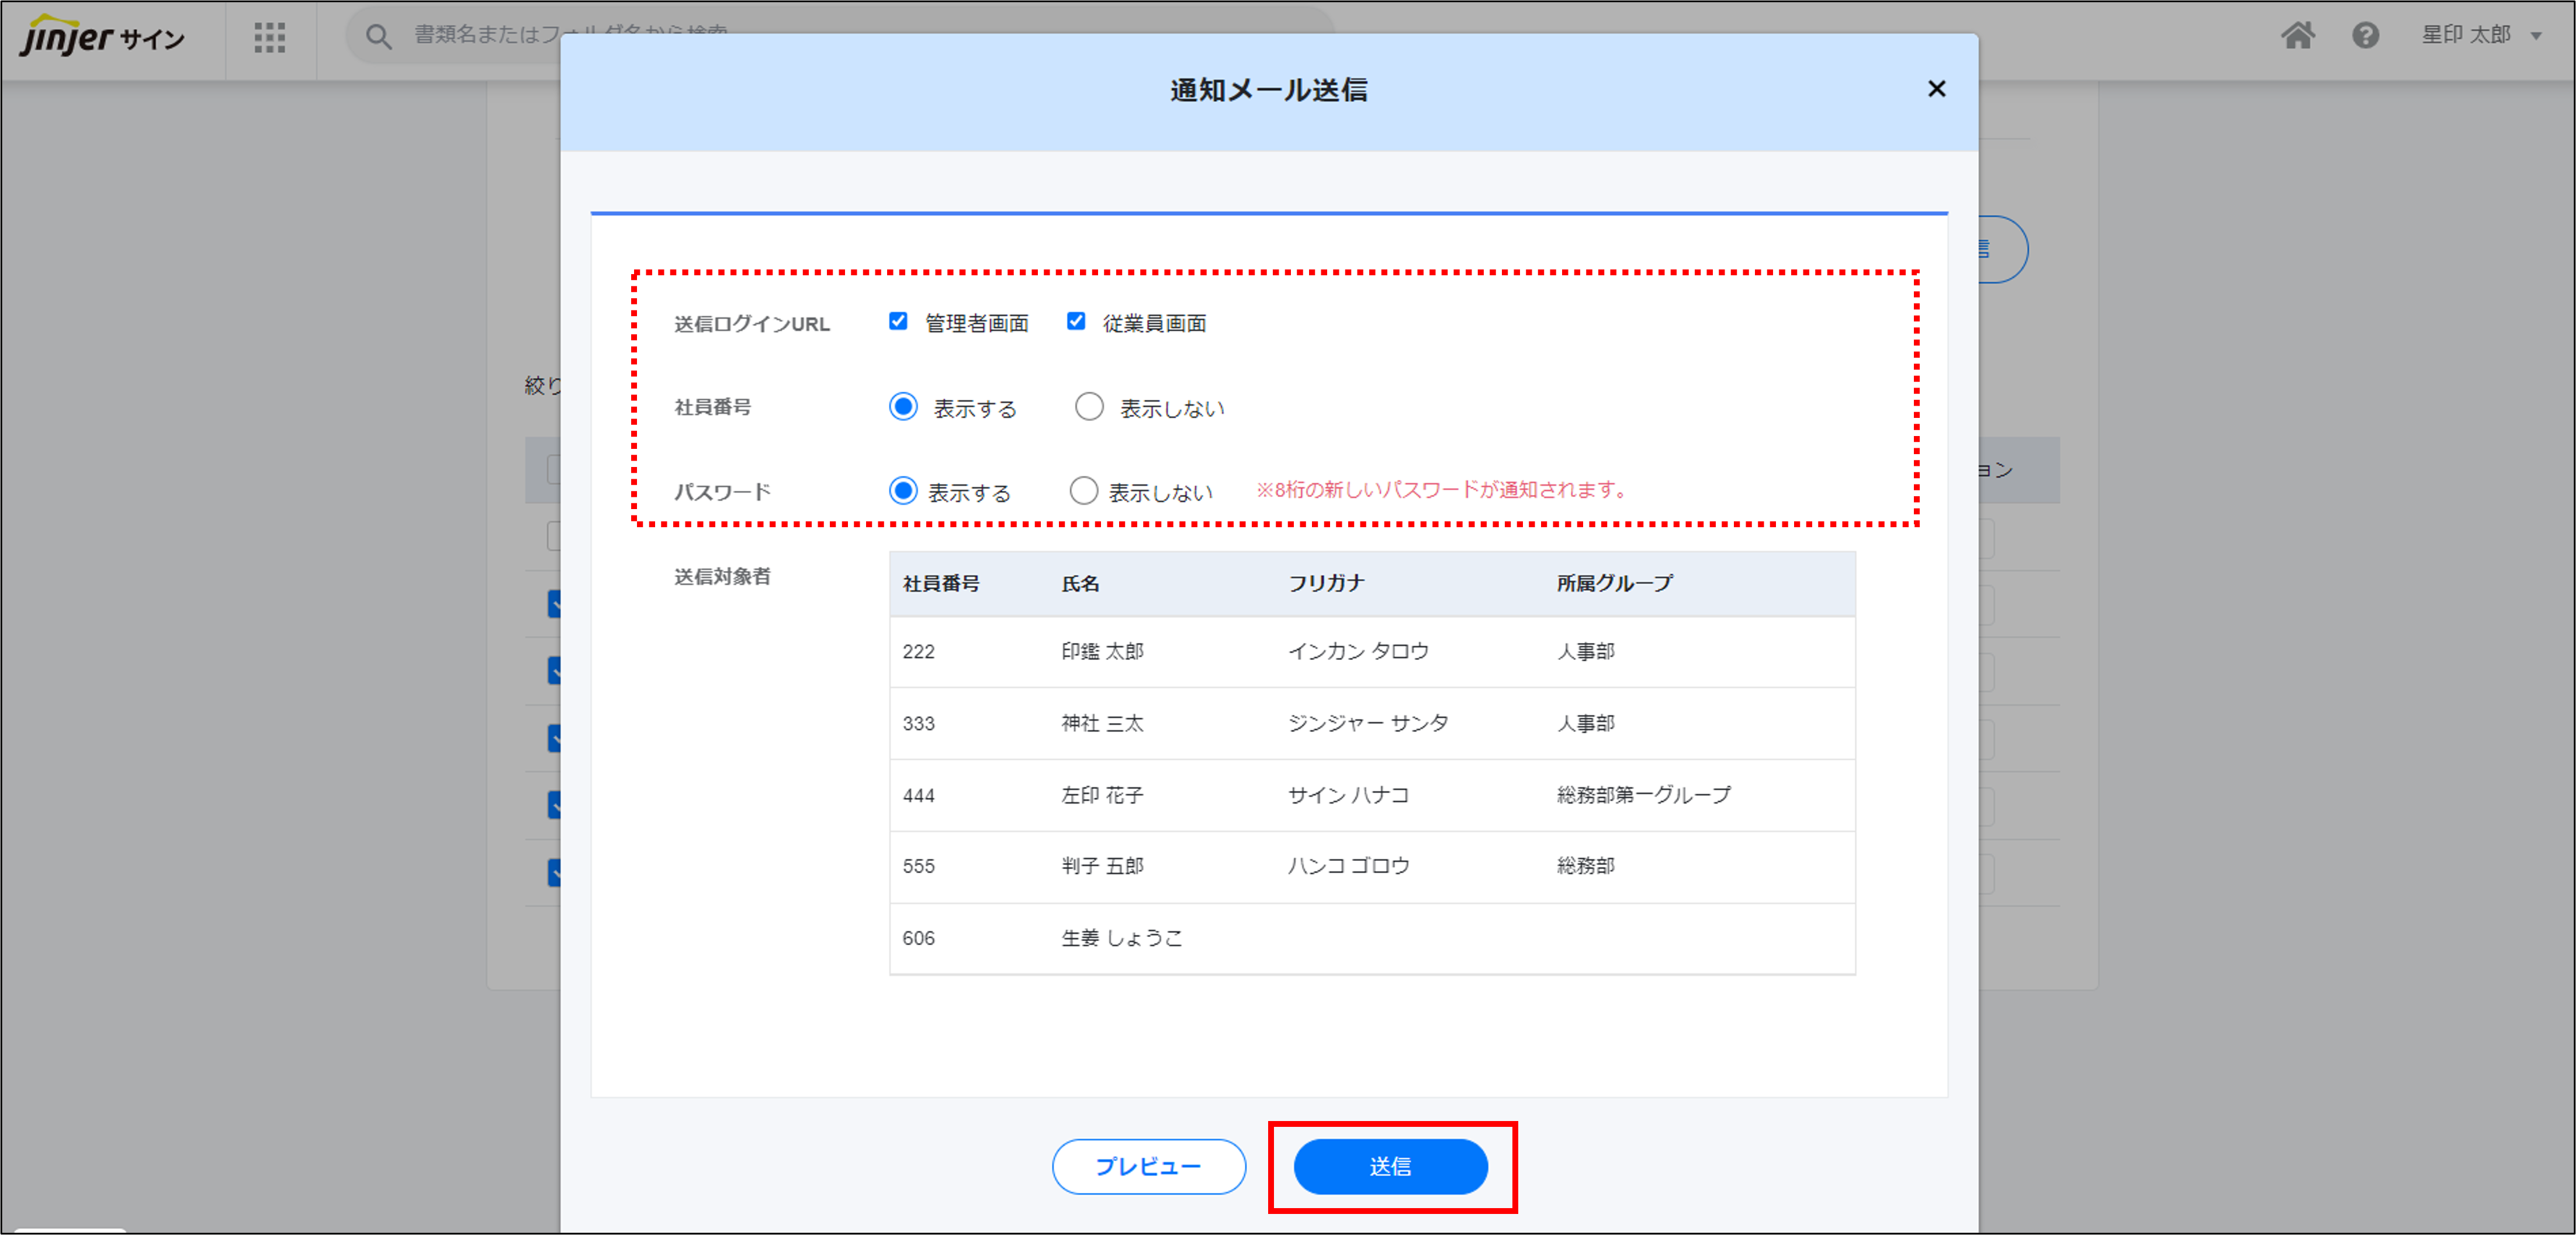
Task: Select the row for 生姜 しょうこ
Action: pyautogui.click(x=1120, y=938)
